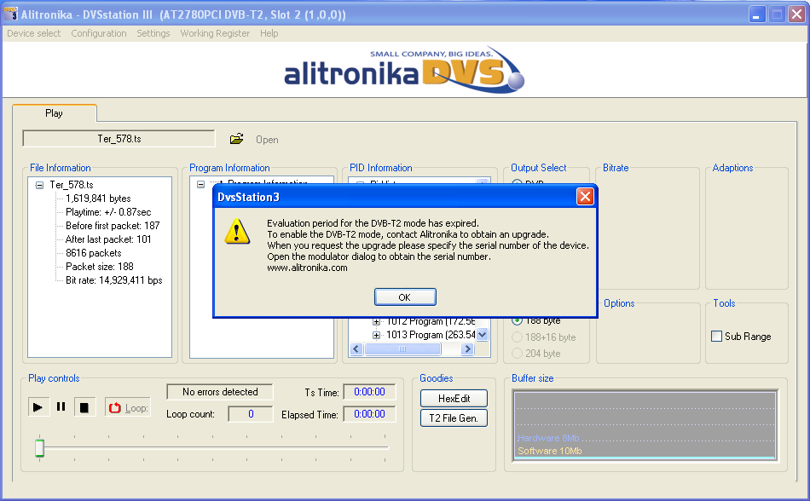Click the Elapsed Time value field
This screenshot has height=501, width=810.
(369, 414)
